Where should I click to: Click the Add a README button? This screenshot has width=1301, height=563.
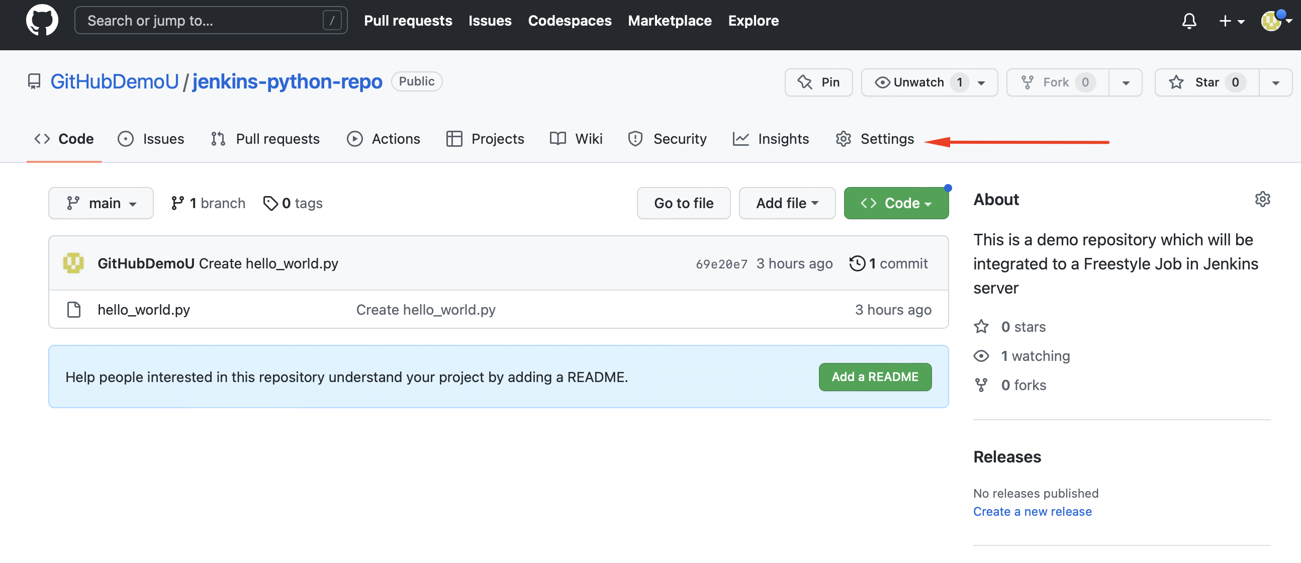click(x=875, y=377)
